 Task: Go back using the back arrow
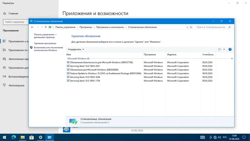pyautogui.click(x=32, y=27)
